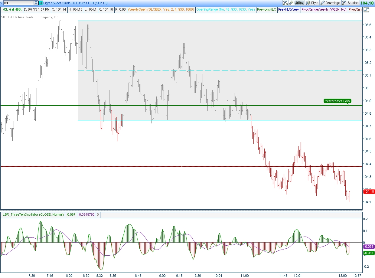Click the R: 0.08 range value
The height and width of the screenshot is (278, 375).
(x=121, y=9)
